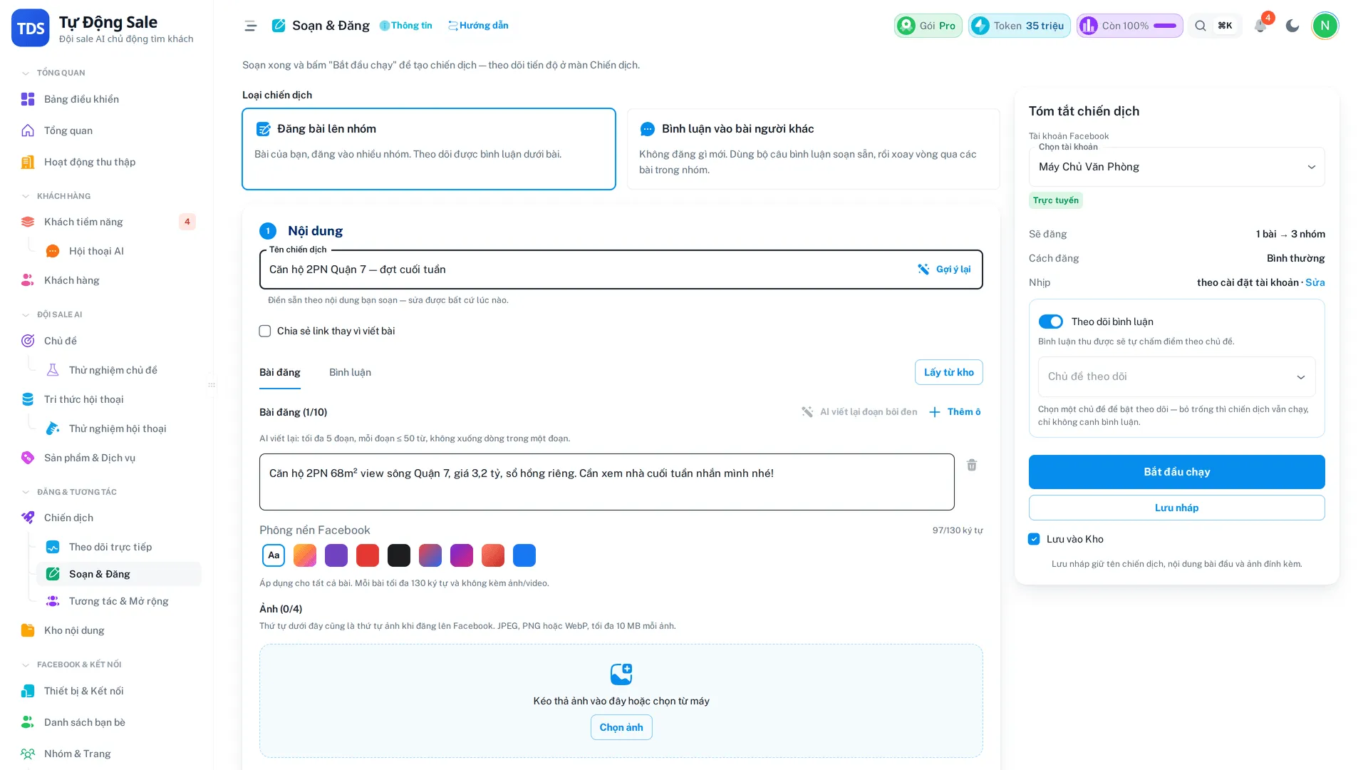Check Chia sẻ link thay vì viết bài

point(265,331)
